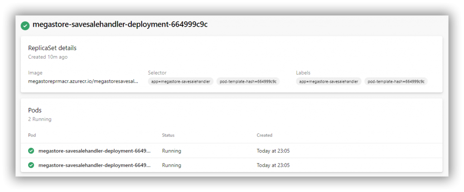464x192 pixels.
Task: Click the second pod's green running check icon
Action: (31, 165)
